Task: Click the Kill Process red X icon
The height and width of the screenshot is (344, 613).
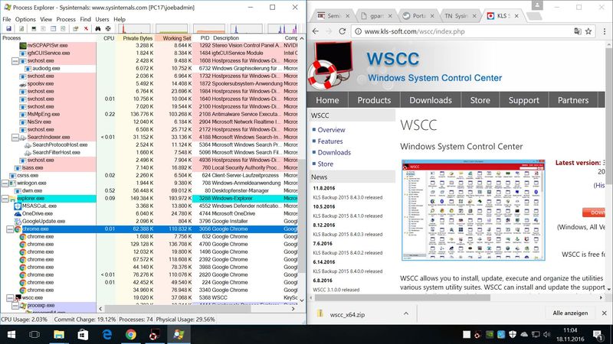Action: coord(86,29)
